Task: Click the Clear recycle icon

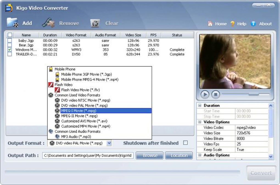Action: point(95,23)
